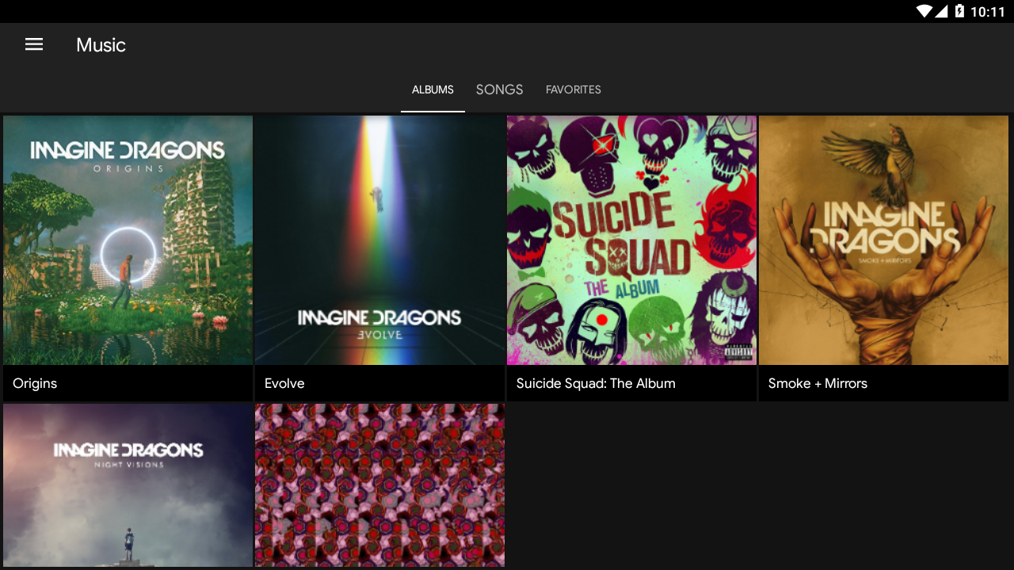1014x570 pixels.
Task: Switch to the Songs tab
Action: click(499, 89)
